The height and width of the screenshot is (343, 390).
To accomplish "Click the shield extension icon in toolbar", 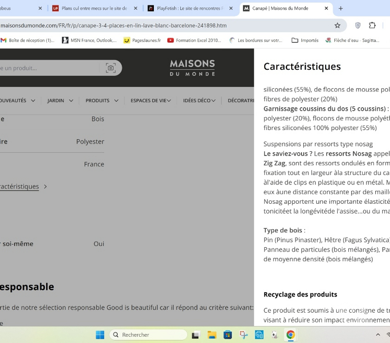I will click(358, 25).
